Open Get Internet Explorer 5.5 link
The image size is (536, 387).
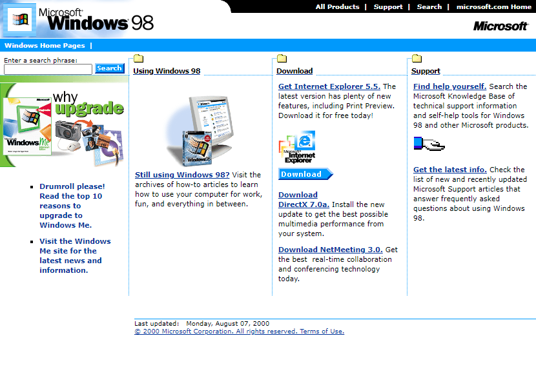(x=329, y=87)
